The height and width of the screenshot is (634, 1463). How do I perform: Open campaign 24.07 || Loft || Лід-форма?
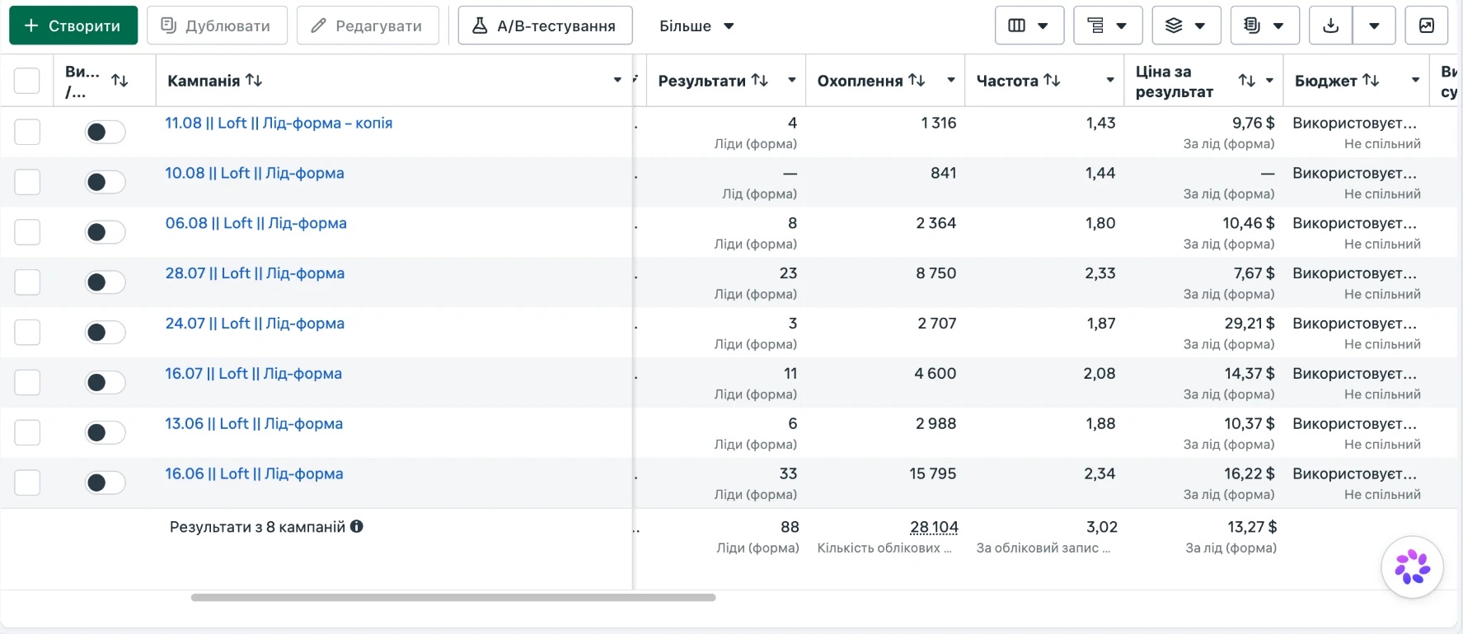[255, 324]
